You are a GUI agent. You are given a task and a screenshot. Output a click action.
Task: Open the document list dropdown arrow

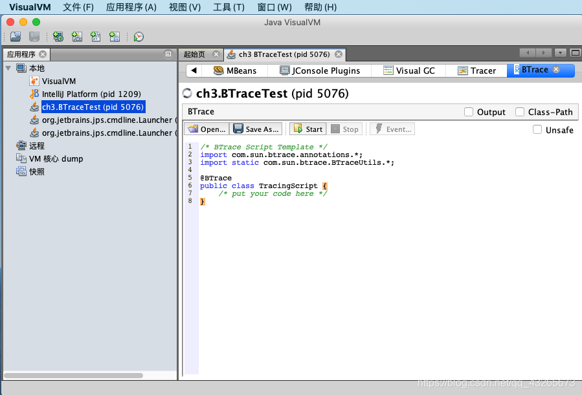pos(560,53)
